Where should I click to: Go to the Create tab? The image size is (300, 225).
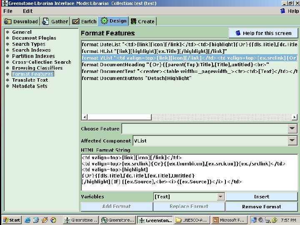tap(143, 21)
